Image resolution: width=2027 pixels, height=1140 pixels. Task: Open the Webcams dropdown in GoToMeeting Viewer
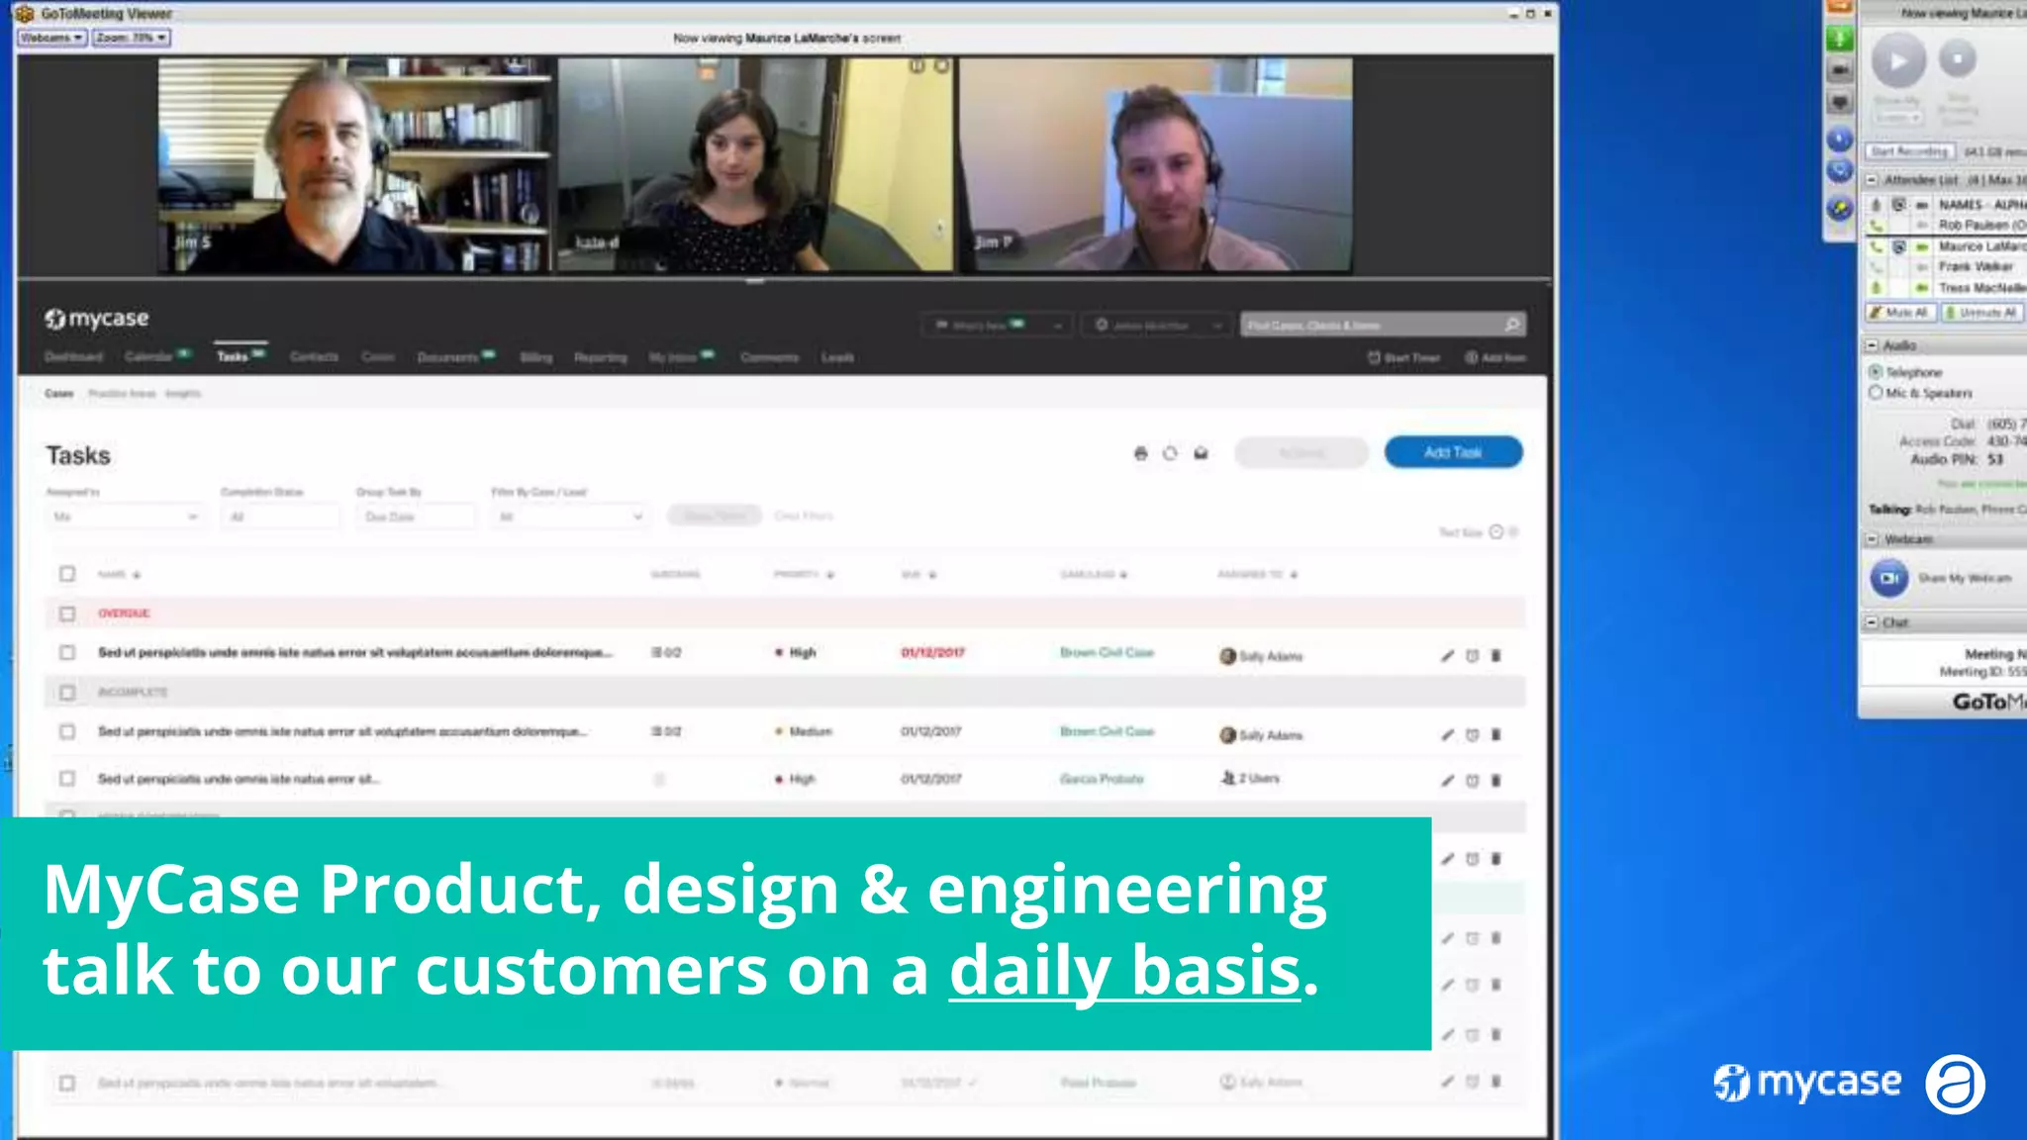pyautogui.click(x=52, y=38)
